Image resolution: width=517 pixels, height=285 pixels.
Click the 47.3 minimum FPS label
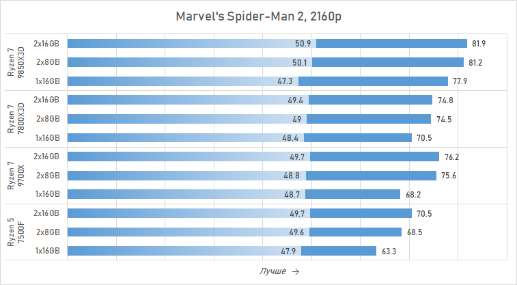(x=285, y=81)
